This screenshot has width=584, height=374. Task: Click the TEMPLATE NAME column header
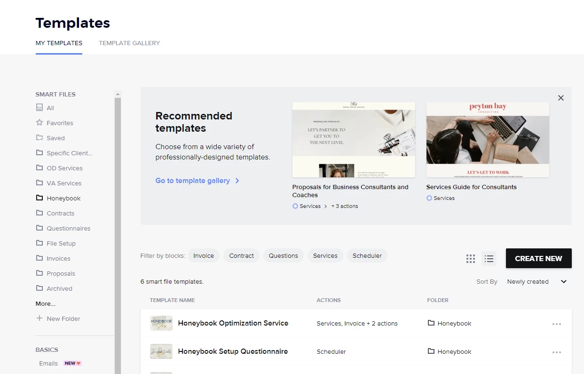(172, 300)
